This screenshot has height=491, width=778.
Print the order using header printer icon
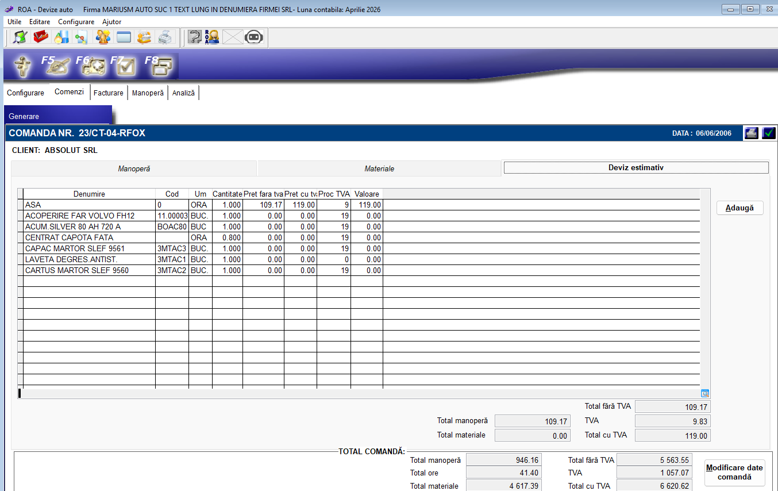(751, 133)
